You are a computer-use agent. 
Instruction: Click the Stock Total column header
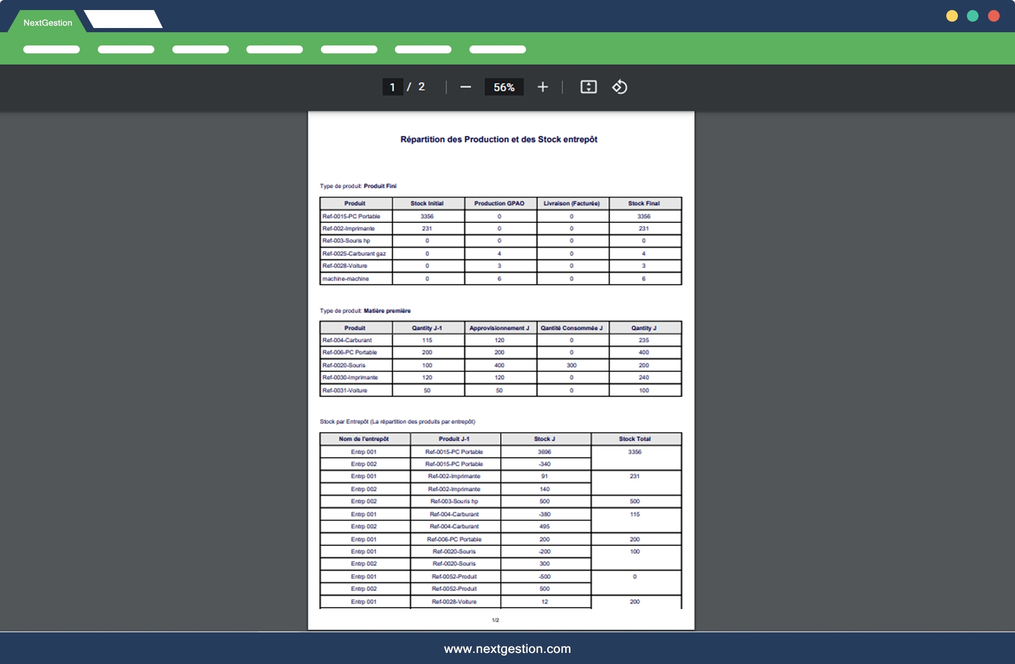tap(634, 439)
